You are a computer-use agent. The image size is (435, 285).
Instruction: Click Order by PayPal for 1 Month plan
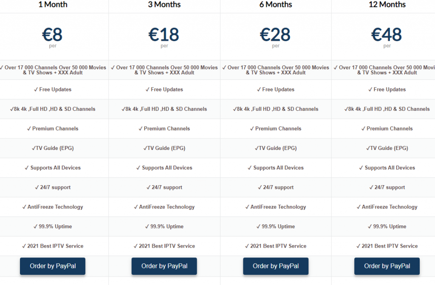click(53, 266)
